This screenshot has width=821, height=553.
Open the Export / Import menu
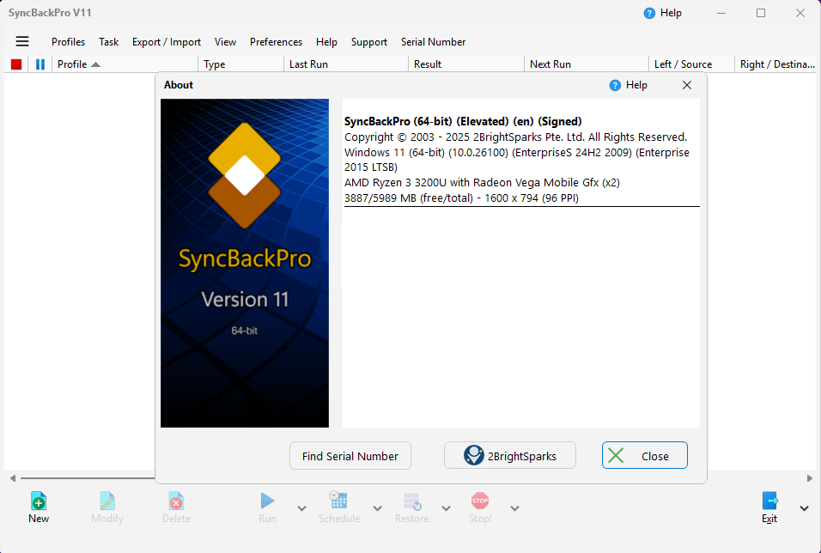pyautogui.click(x=167, y=42)
